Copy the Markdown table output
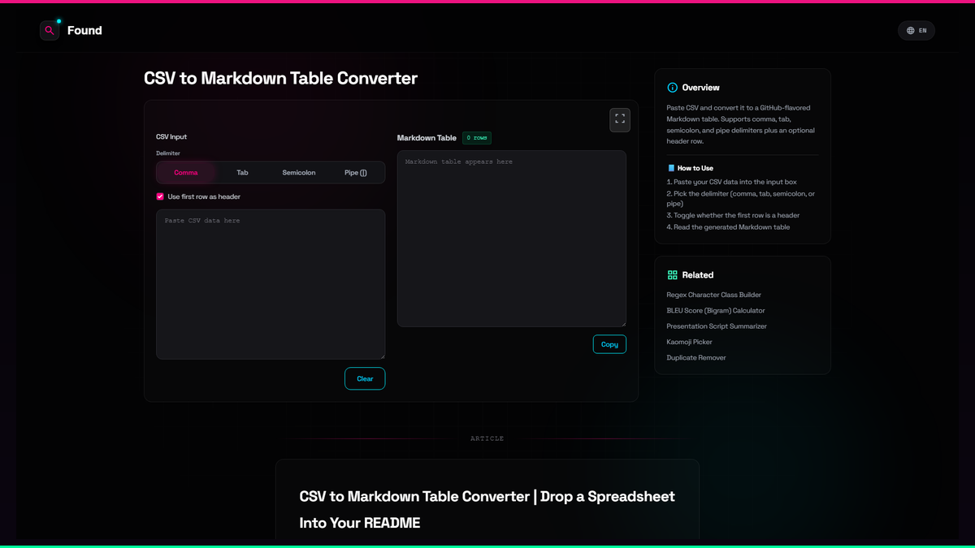This screenshot has height=548, width=975. 609,344
